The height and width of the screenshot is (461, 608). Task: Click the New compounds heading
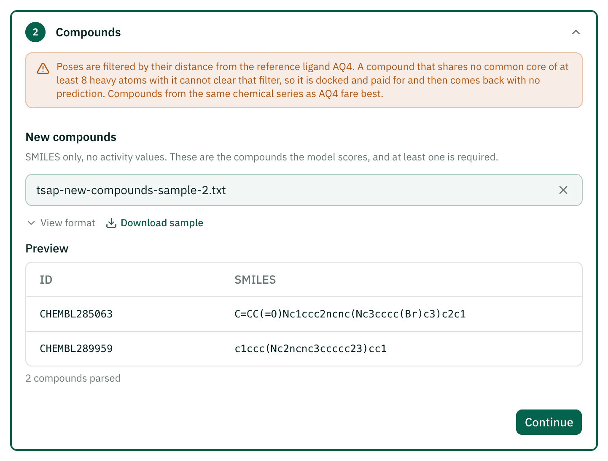click(x=71, y=137)
